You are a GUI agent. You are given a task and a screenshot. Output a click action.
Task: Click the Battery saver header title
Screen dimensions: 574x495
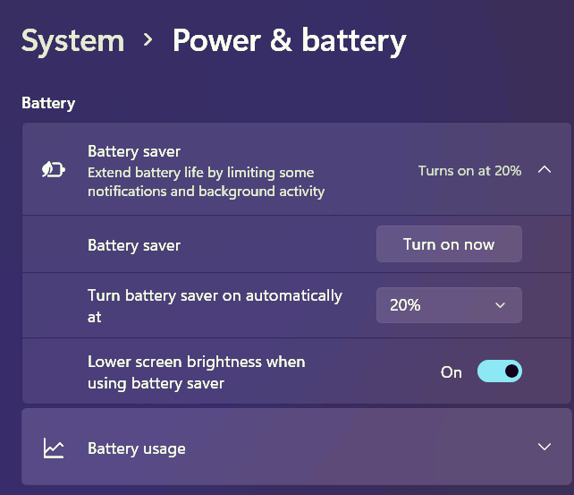pos(134,151)
